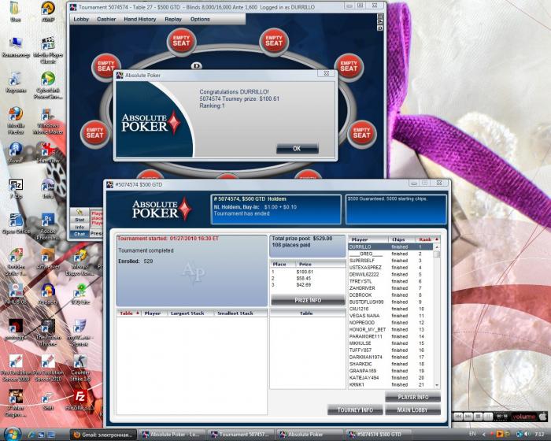The width and height of the screenshot is (551, 441).
Task: Open the Options menu item
Action: (x=200, y=19)
